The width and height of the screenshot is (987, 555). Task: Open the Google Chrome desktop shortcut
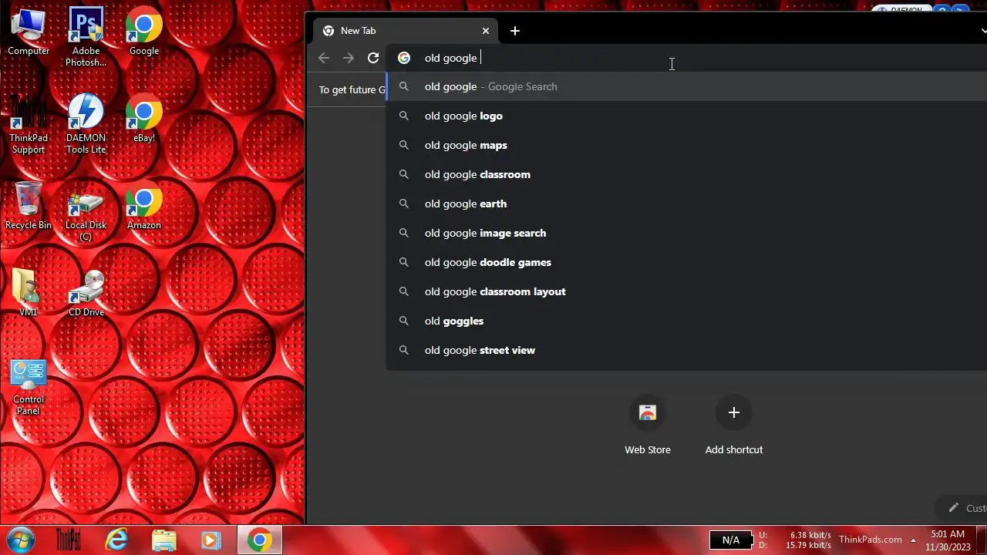(144, 32)
